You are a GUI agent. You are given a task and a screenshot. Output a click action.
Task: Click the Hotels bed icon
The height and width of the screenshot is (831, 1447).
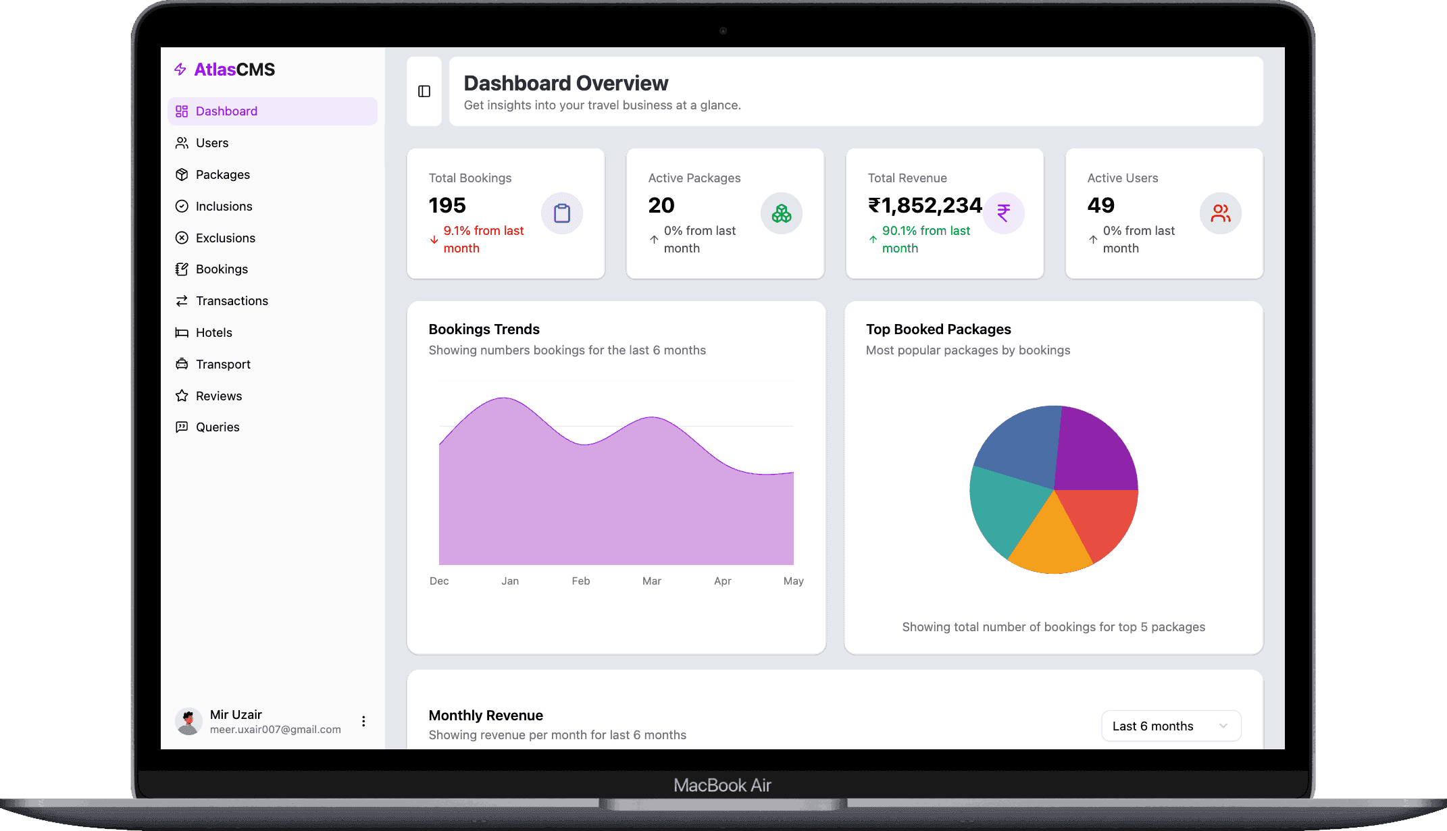tap(181, 332)
